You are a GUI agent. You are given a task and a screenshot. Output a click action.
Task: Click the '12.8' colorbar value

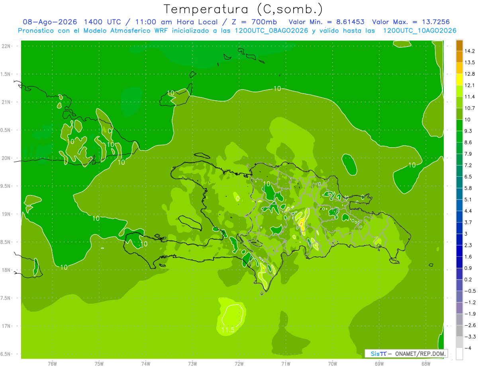pyautogui.click(x=470, y=74)
